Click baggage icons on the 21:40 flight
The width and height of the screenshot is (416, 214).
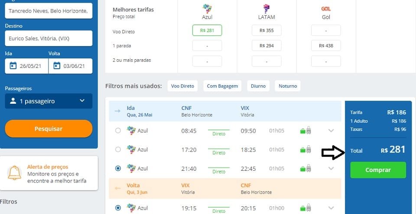pos(305,169)
